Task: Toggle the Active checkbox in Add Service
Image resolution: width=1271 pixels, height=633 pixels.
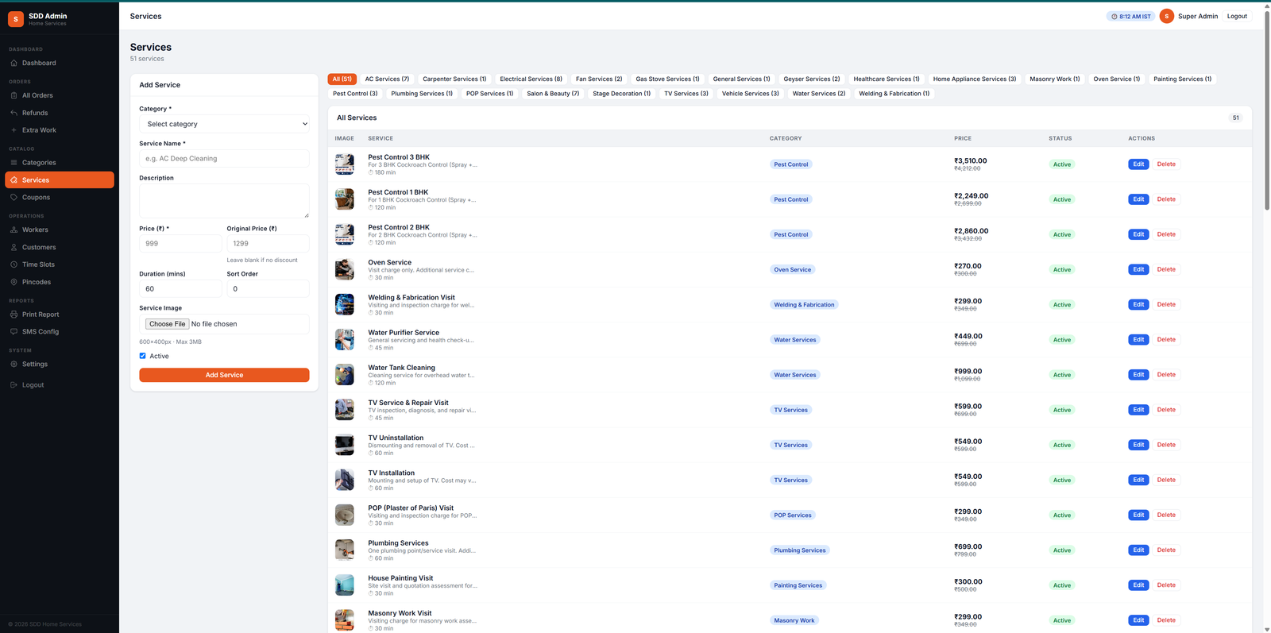Action: click(143, 356)
